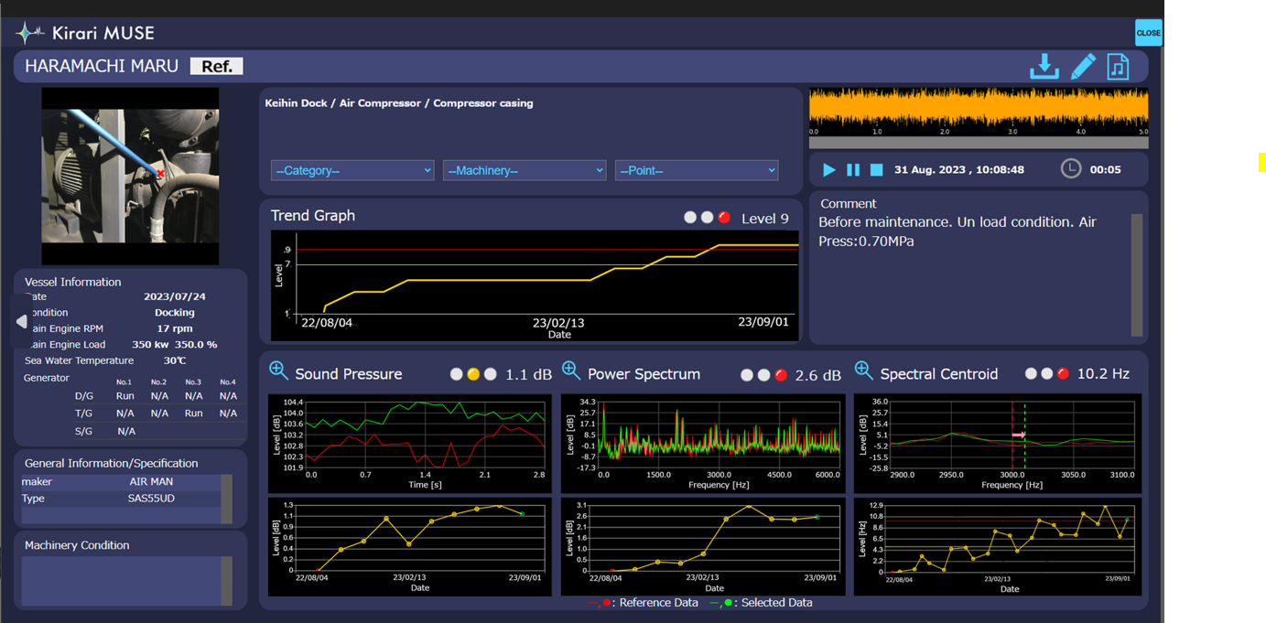Viewport: 1266px width, 623px height.
Task: Open the Machinery dropdown
Action: tap(525, 170)
